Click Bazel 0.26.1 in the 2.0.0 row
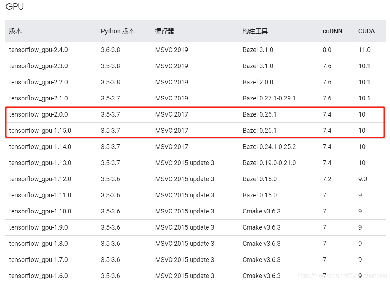Image resolution: width=390 pixels, height=282 pixels. tap(260, 114)
